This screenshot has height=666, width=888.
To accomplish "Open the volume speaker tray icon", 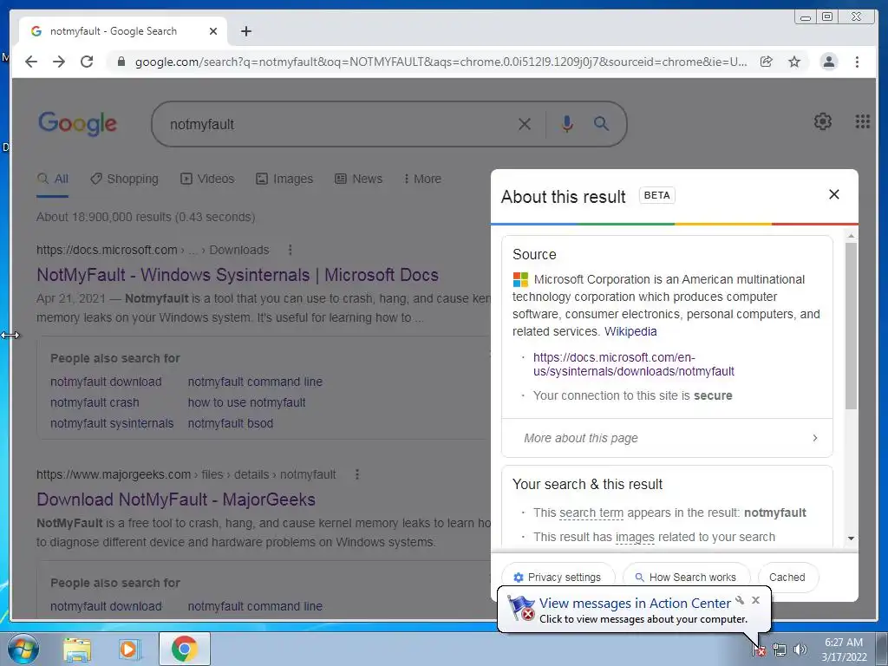I will pyautogui.click(x=800, y=650).
